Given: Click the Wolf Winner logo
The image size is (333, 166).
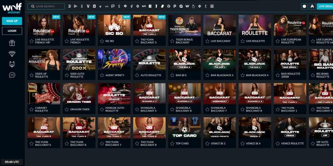Looking at the screenshot, I should point(12,8).
